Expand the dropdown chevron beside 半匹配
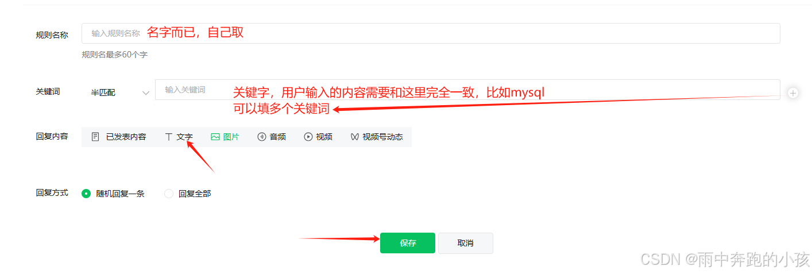This screenshot has width=812, height=274. click(x=146, y=92)
